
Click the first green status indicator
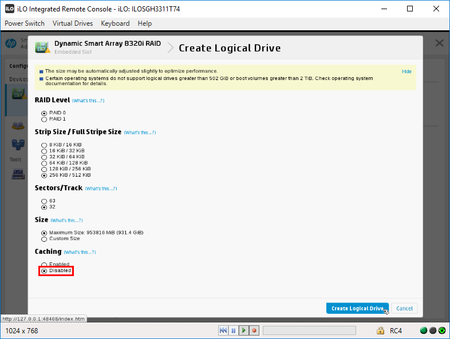[424, 330]
